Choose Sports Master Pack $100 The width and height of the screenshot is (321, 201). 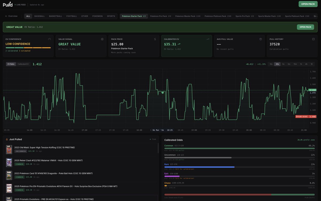tap(269, 16)
